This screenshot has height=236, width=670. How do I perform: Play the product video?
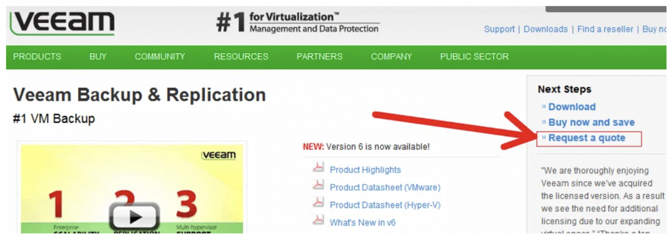[135, 217]
